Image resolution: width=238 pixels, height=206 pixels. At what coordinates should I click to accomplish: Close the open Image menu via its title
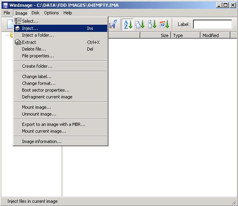(21, 13)
